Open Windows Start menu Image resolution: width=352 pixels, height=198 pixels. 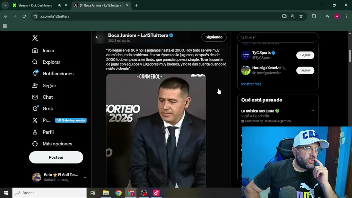click(6, 193)
